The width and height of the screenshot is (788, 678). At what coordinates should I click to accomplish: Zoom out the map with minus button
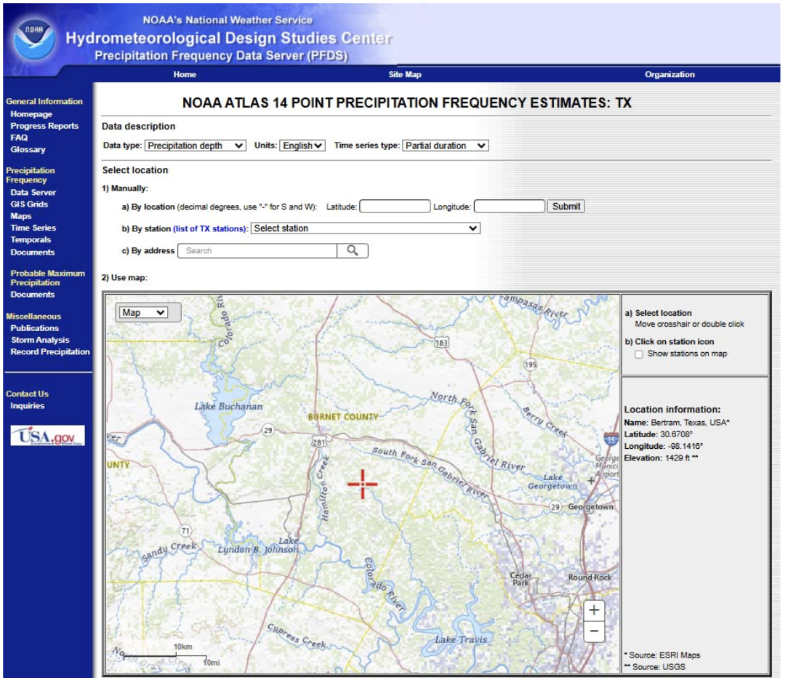click(594, 631)
